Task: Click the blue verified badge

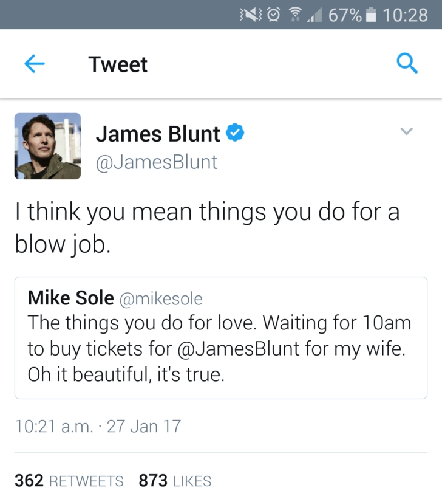Action: click(236, 132)
